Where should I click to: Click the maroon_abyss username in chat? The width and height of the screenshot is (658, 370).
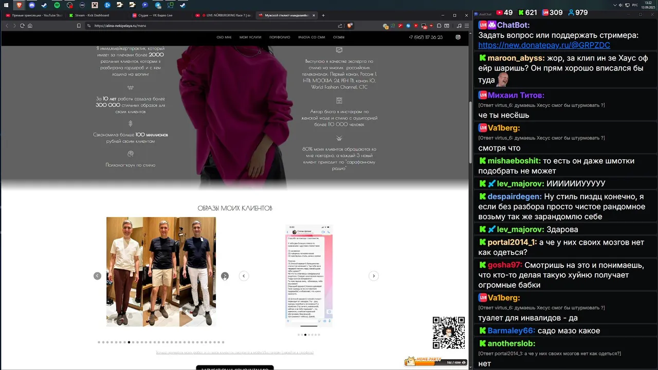516,58
